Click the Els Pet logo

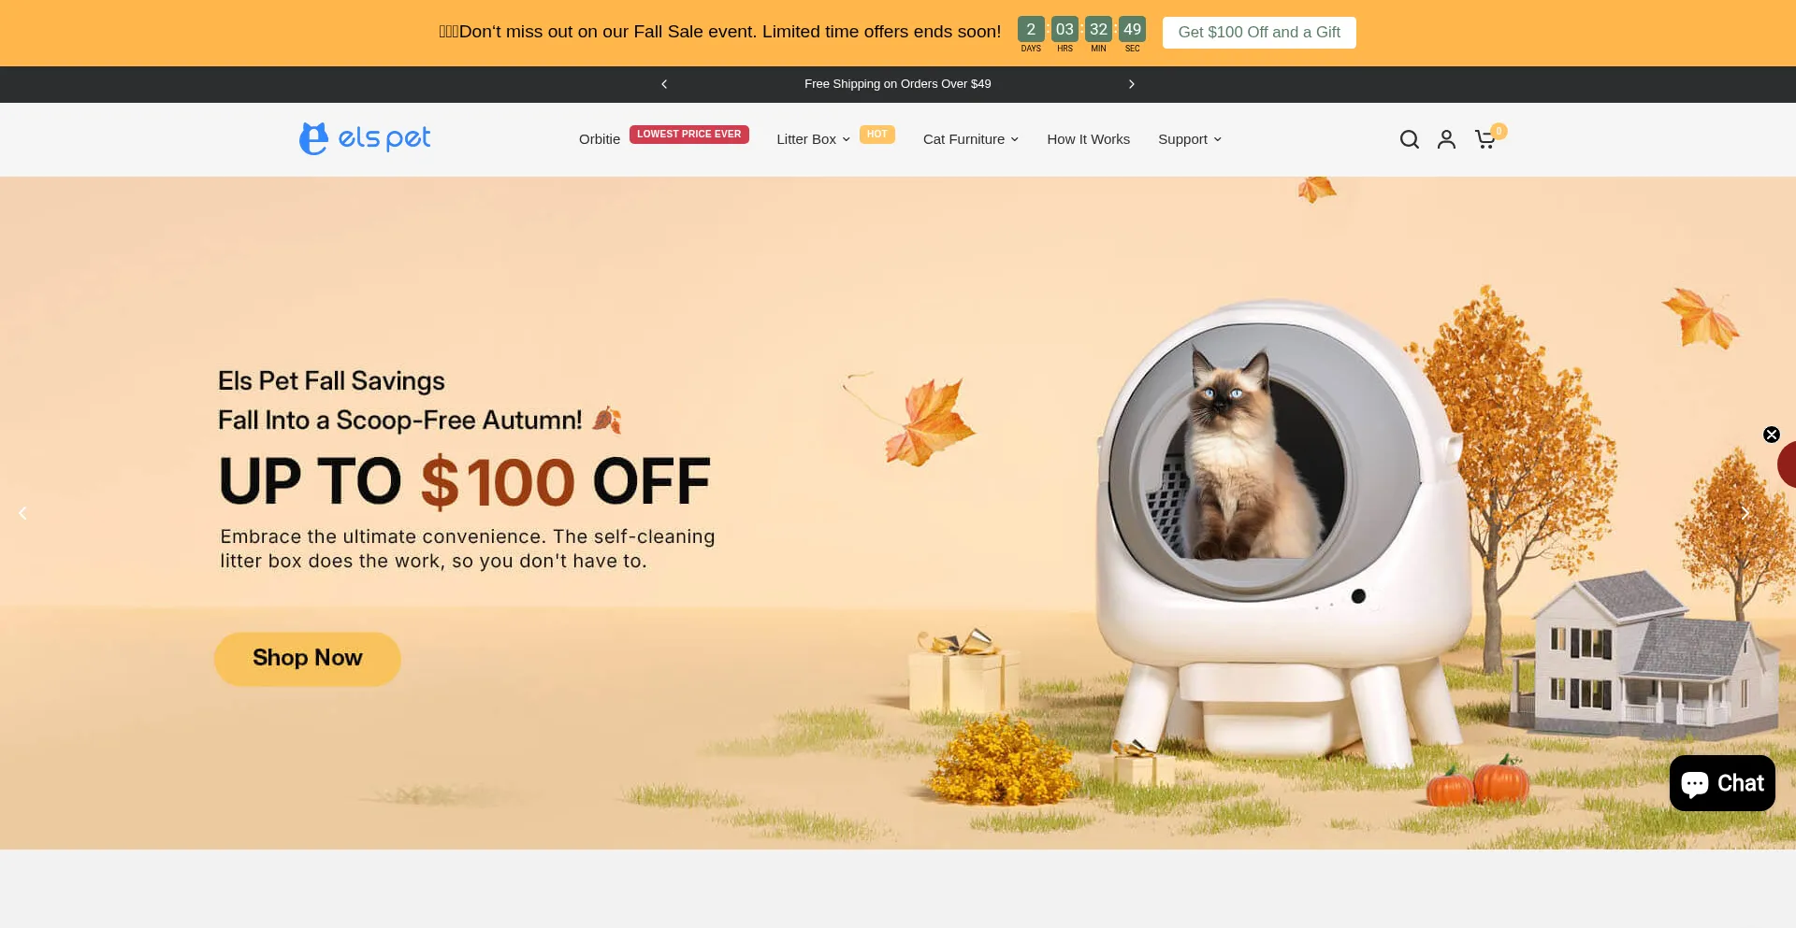pyautogui.click(x=365, y=138)
